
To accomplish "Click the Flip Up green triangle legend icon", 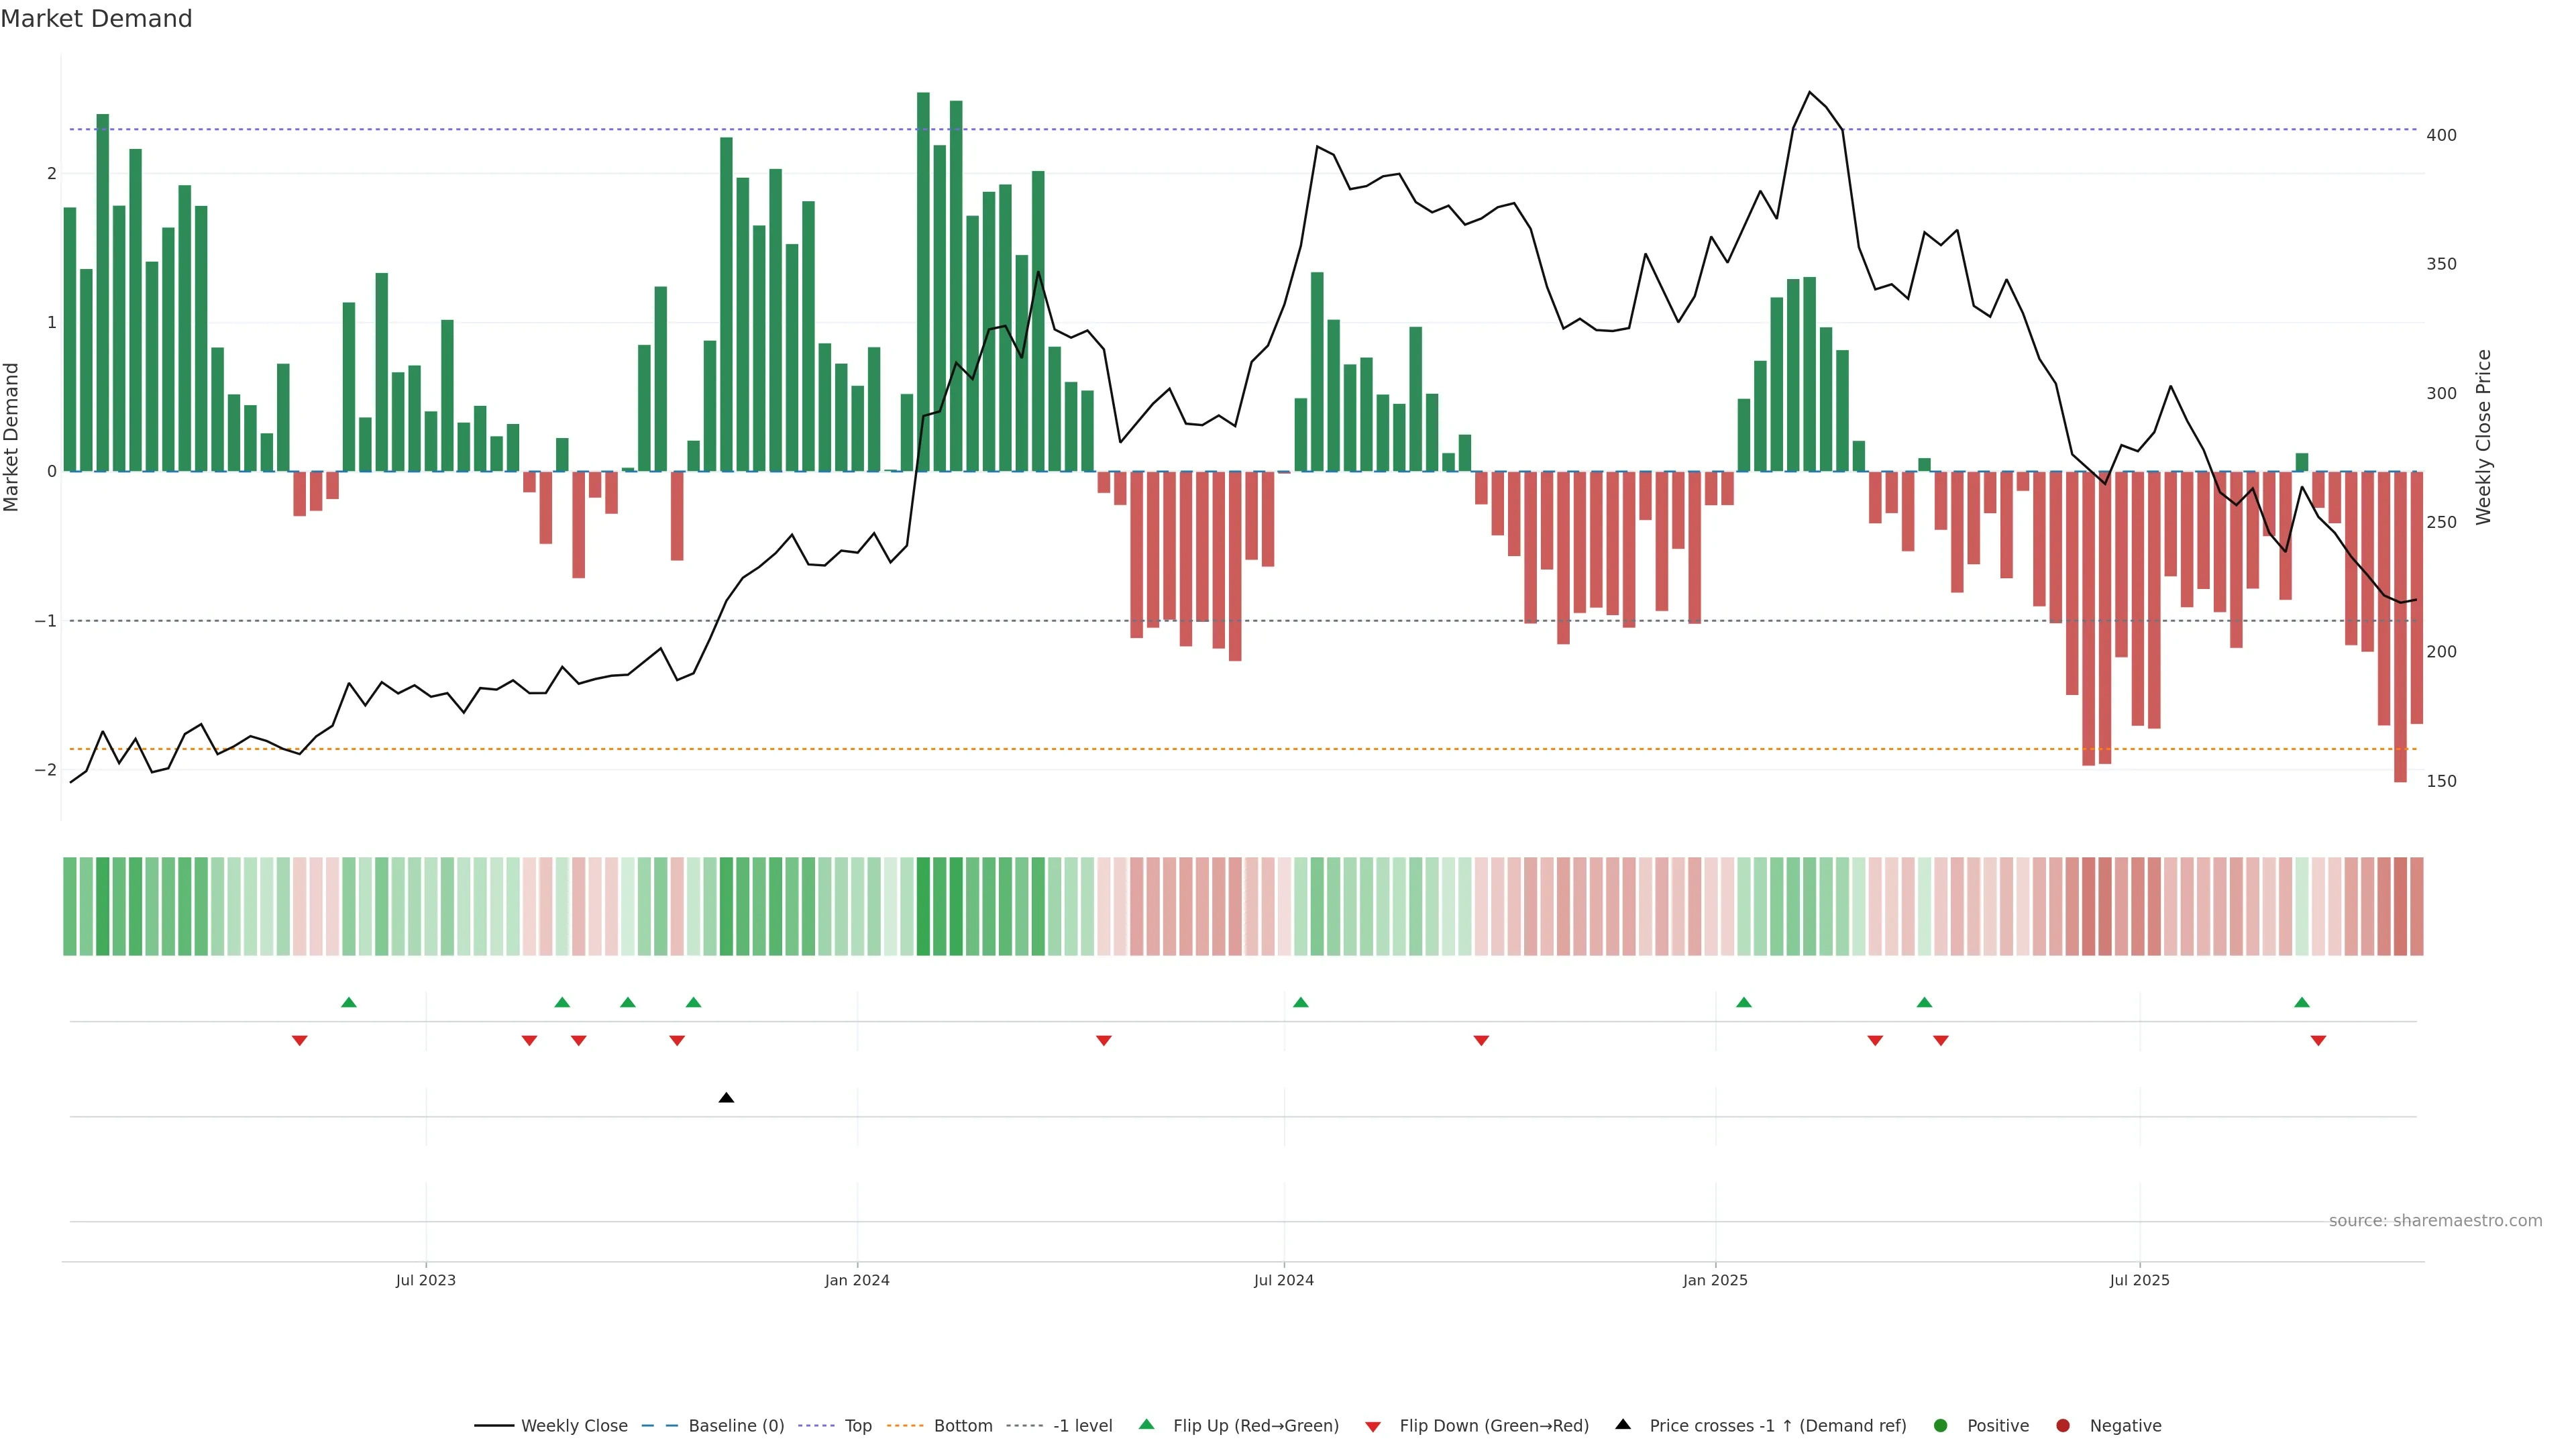I will pos(1147,1425).
